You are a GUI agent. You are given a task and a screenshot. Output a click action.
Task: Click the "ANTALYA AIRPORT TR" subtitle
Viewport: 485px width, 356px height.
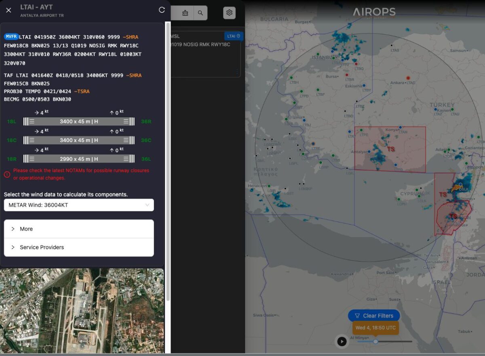point(42,15)
